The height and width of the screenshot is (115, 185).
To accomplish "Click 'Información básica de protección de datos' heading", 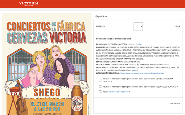I will pos(113,39).
